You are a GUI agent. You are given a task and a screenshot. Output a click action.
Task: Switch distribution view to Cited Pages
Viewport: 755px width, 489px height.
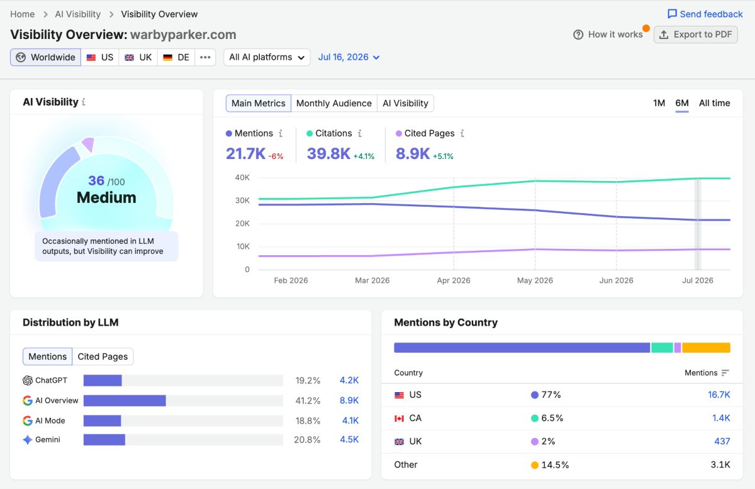tap(103, 356)
